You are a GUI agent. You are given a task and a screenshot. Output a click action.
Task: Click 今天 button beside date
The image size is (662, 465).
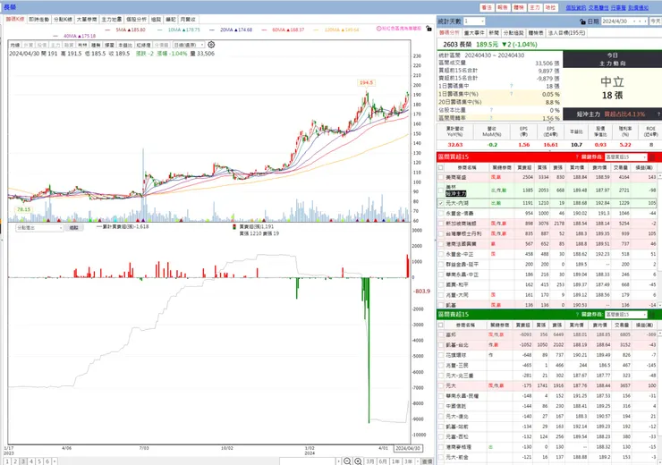pos(655,21)
